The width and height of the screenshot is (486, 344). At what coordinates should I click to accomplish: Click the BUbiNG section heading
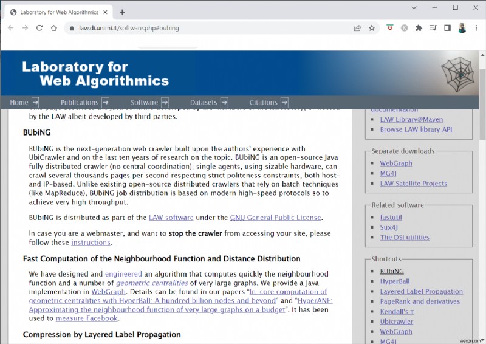[x=36, y=132]
